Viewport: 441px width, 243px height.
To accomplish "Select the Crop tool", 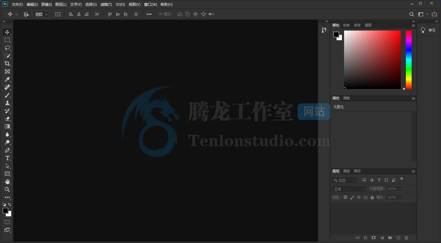I will [x=7, y=64].
